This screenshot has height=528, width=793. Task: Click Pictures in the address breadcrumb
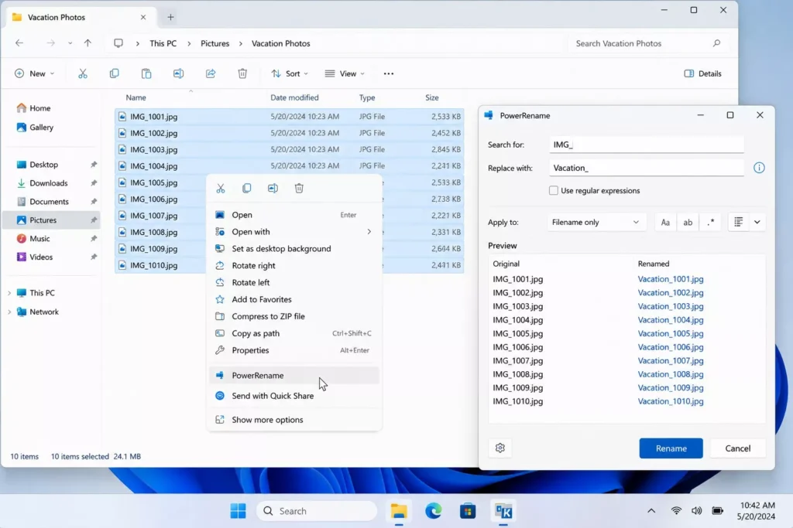click(215, 43)
